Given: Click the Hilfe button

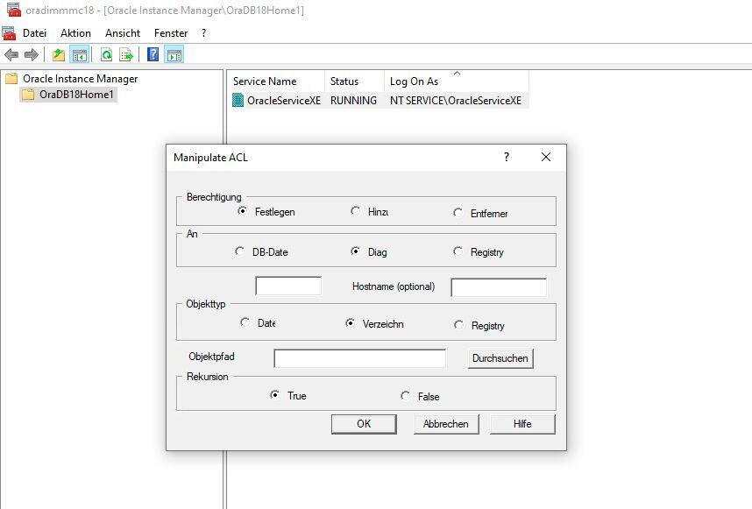Looking at the screenshot, I should tap(521, 424).
